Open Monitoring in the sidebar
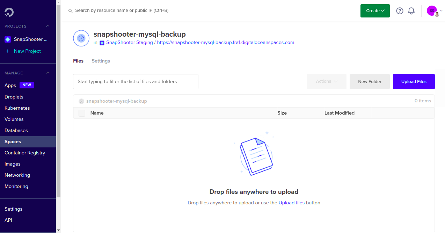The image size is (445, 233). click(16, 186)
